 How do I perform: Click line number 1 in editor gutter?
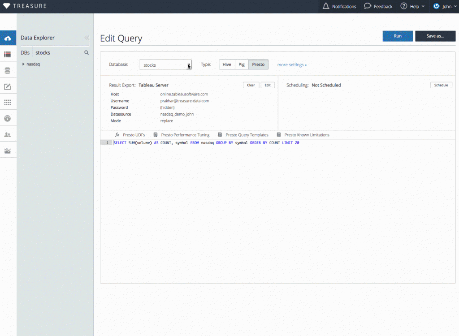107,143
